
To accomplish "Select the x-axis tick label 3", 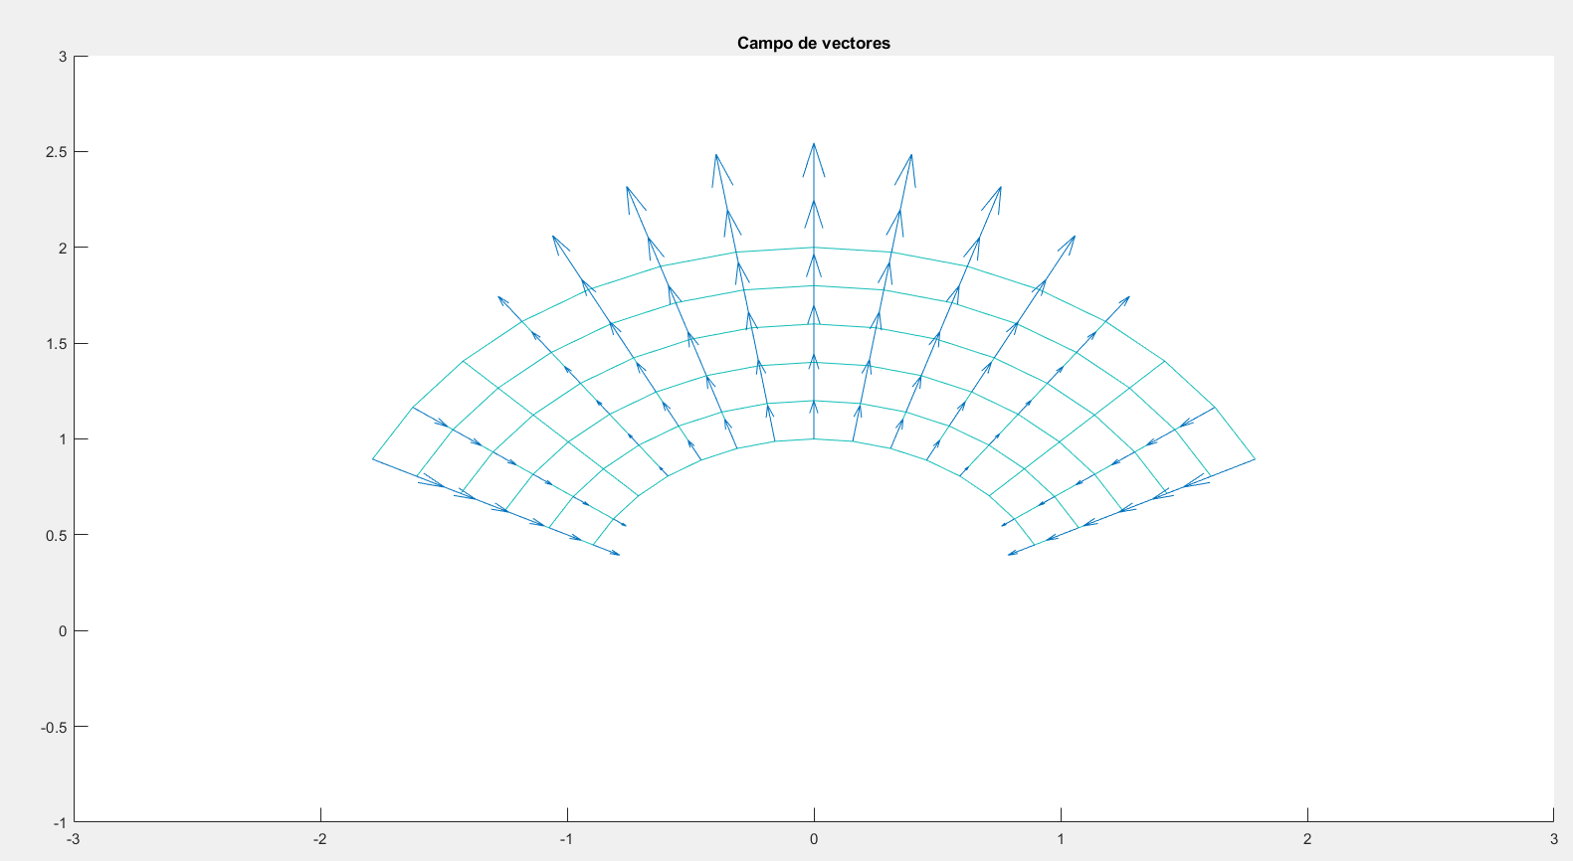I will click(1553, 839).
